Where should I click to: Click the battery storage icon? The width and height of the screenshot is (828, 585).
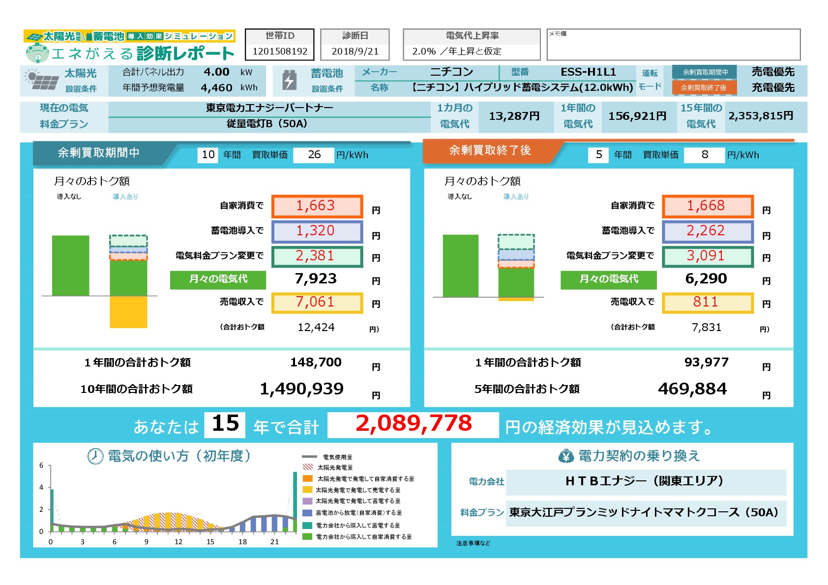pyautogui.click(x=290, y=80)
